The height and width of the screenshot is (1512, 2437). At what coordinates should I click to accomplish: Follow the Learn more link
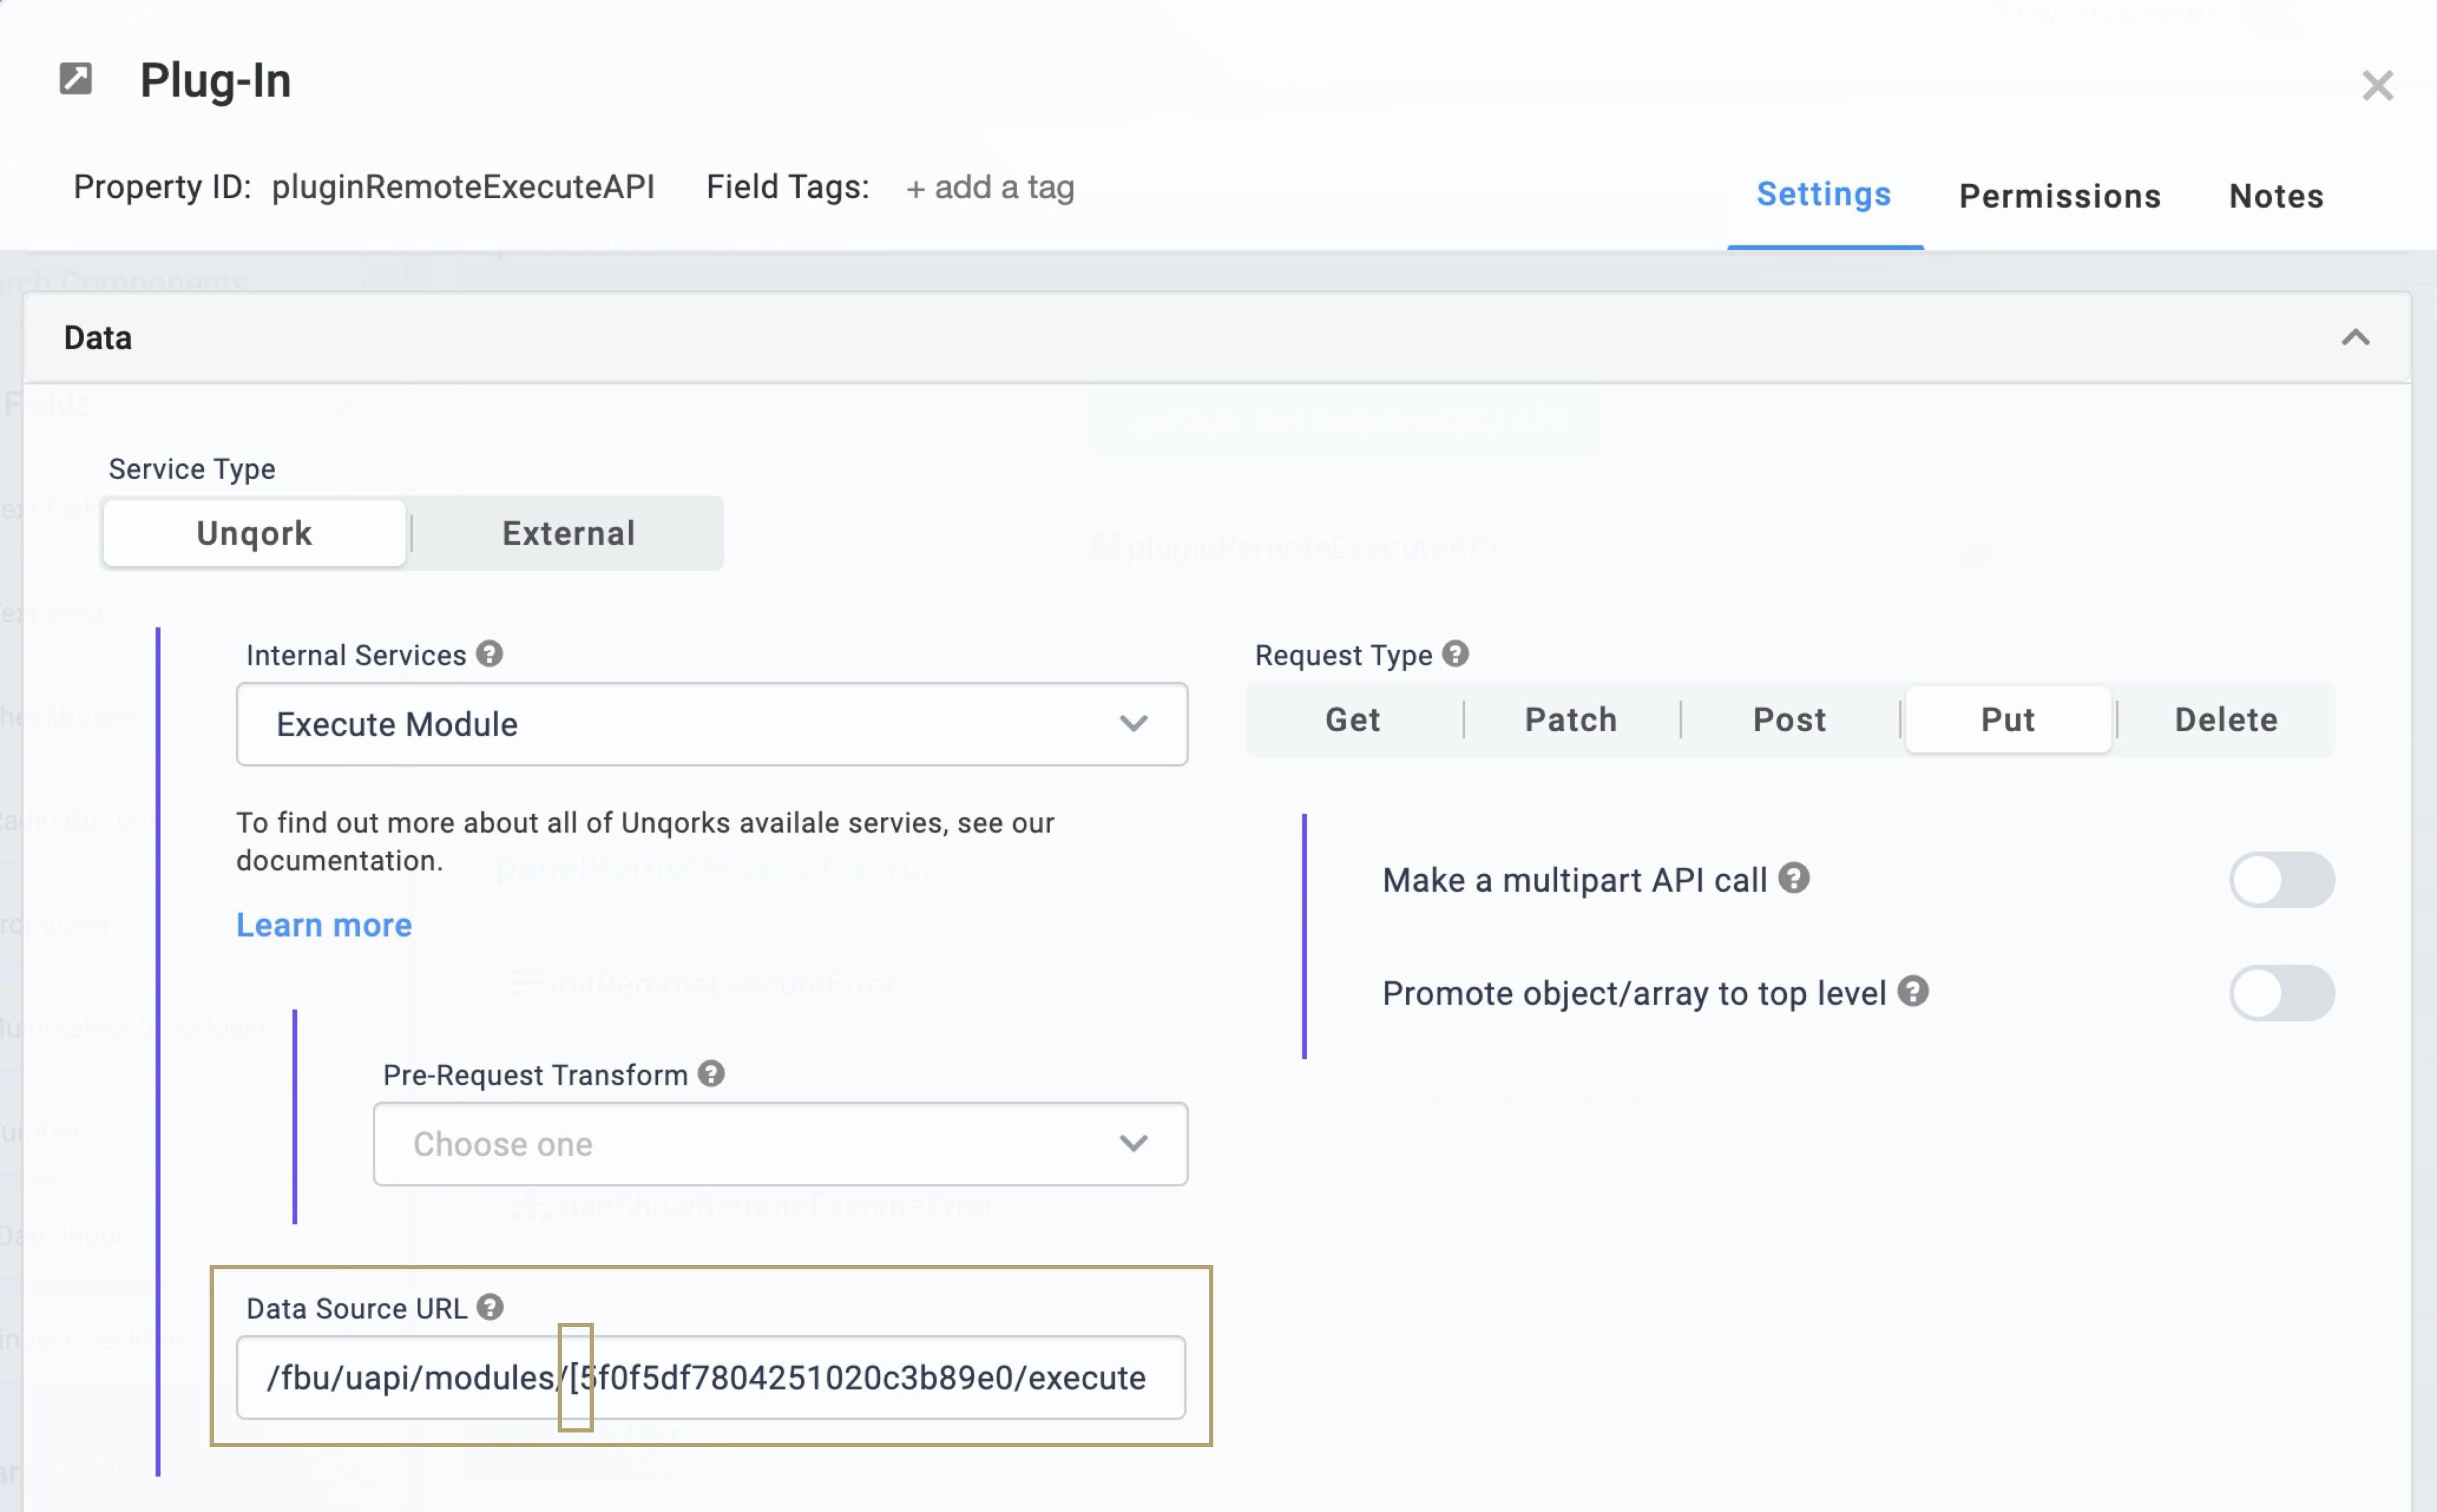pyautogui.click(x=324, y=925)
